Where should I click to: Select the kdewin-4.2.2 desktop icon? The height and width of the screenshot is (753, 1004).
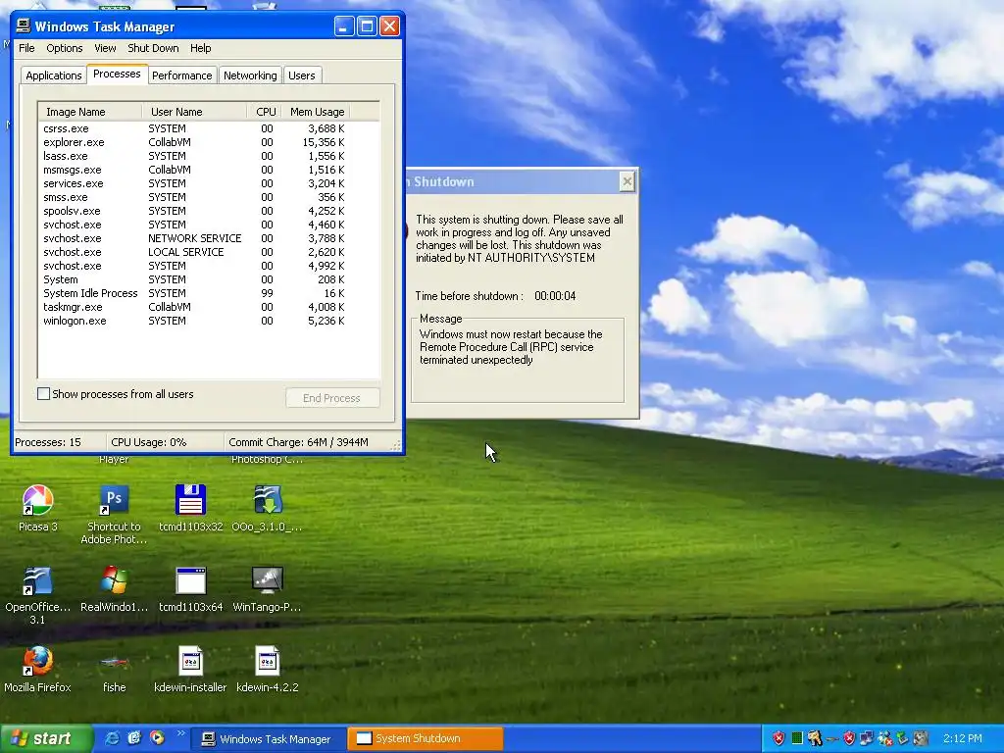[x=267, y=670]
